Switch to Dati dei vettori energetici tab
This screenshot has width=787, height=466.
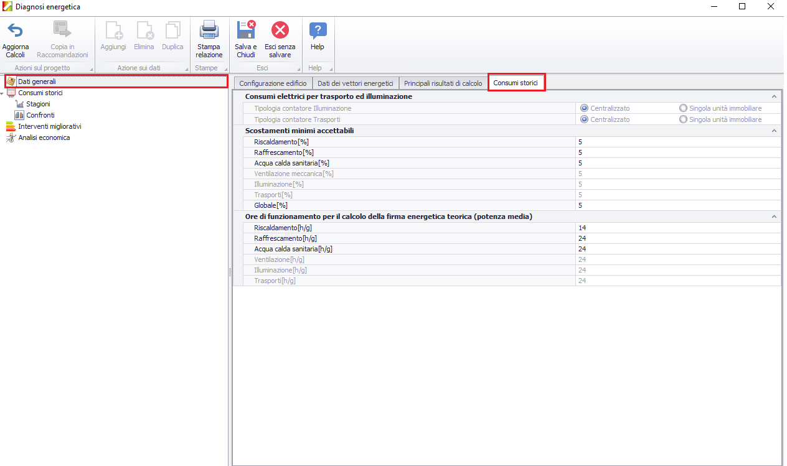(x=355, y=83)
